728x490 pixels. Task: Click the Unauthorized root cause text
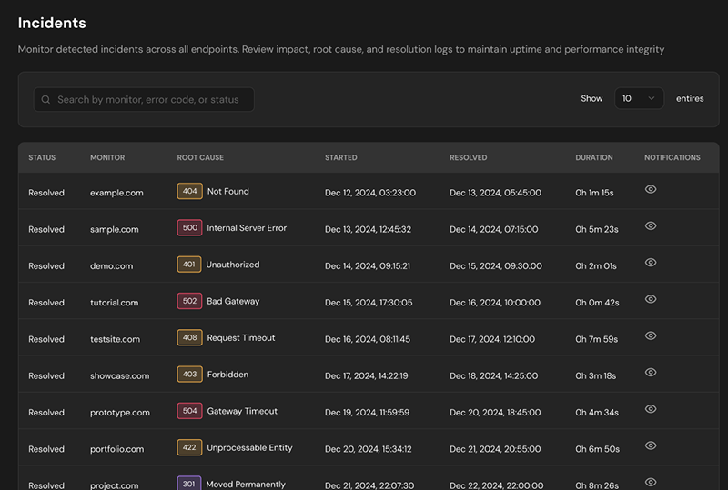[233, 265]
